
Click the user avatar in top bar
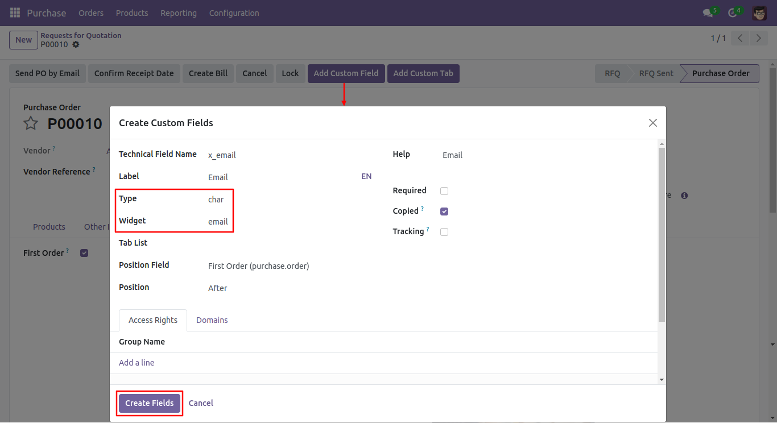point(759,13)
